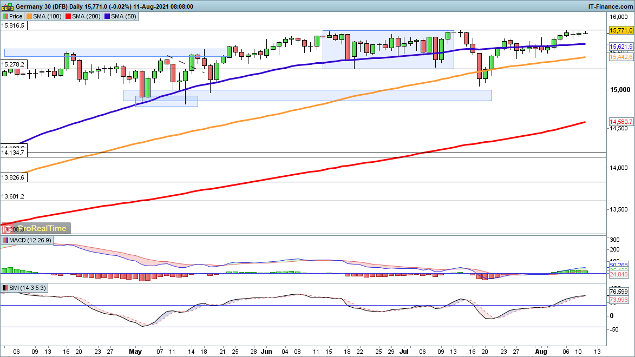The width and height of the screenshot is (635, 357).
Task: Select the 13,826.6 support level label
Action: click(x=13, y=177)
